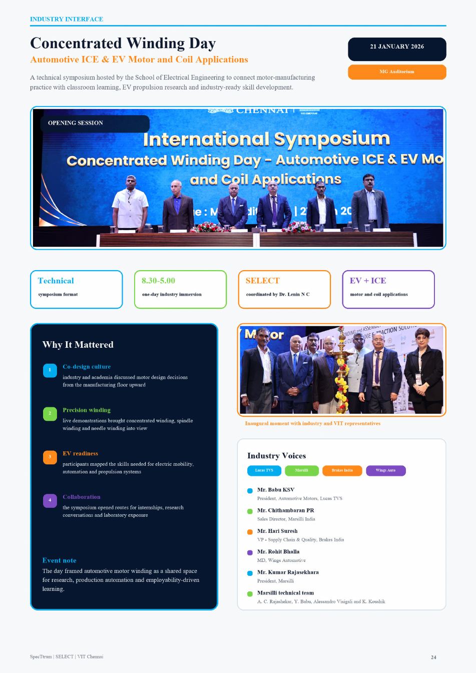The image size is (476, 673).
Task: Click the EV + ICE motor and coil card
Action: (388, 289)
